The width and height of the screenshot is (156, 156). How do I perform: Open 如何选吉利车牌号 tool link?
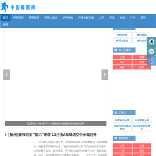point(142,127)
